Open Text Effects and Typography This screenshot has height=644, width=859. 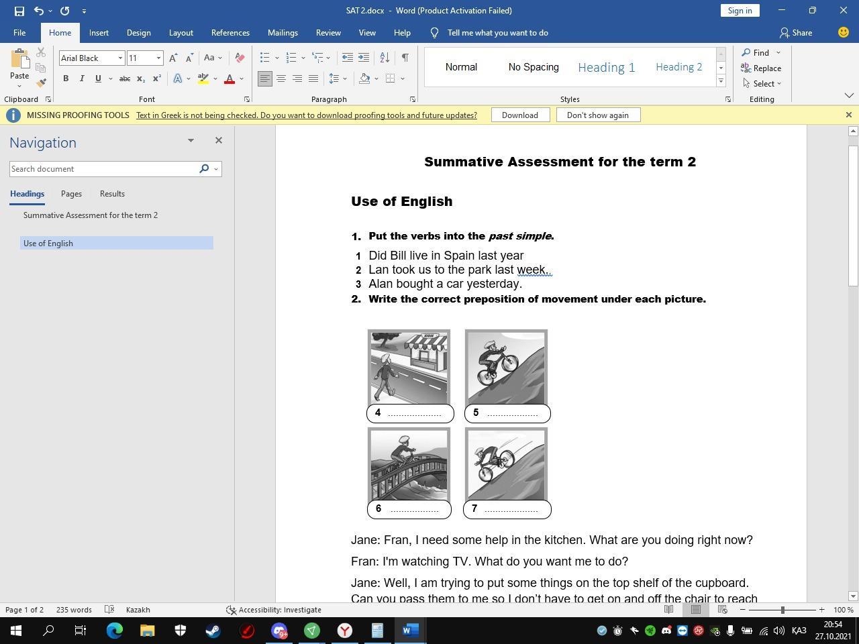(178, 78)
